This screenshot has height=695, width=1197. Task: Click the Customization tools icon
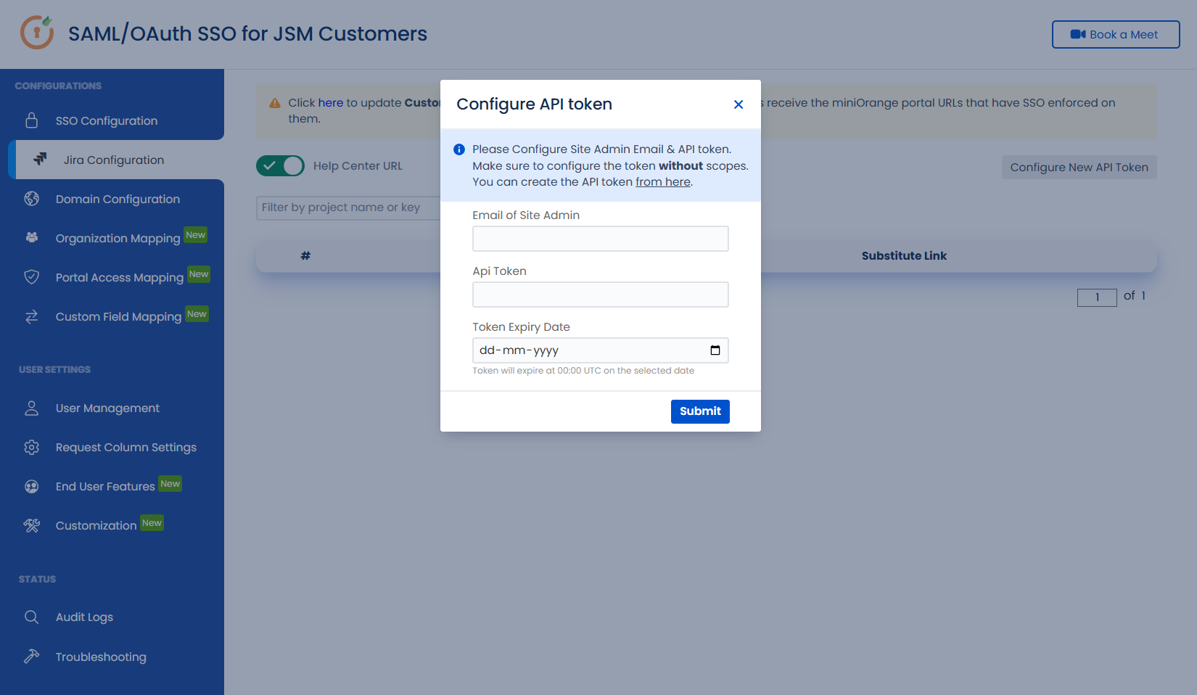click(x=31, y=525)
